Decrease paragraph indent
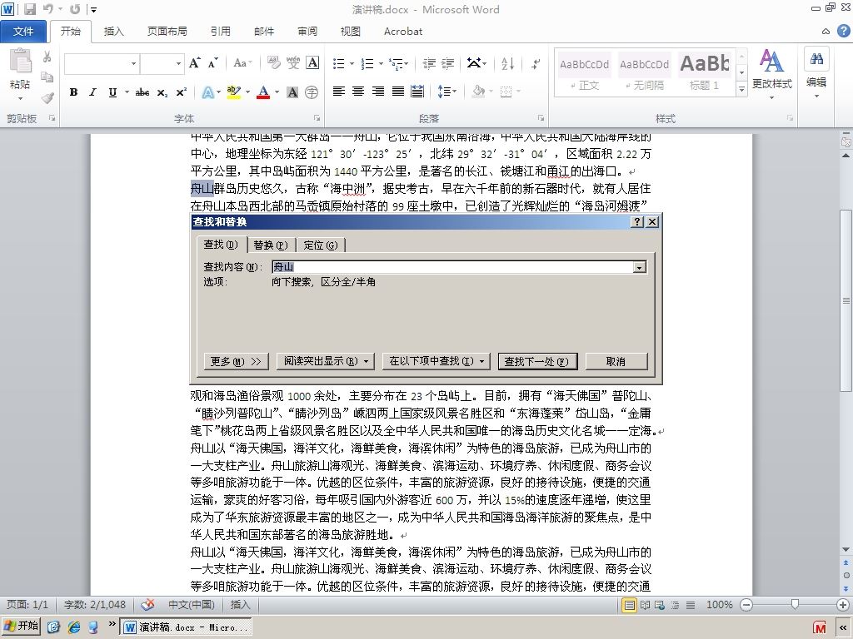Viewport: 853px width, 639px height. point(429,63)
